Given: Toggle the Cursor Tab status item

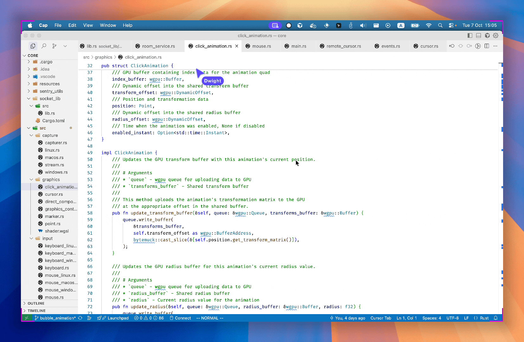Looking at the screenshot, I should (x=380, y=318).
